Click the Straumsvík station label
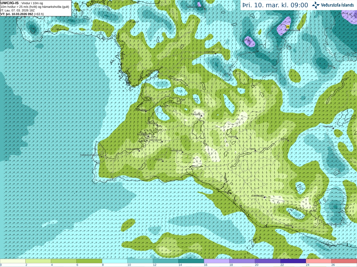This screenshot has width=357, height=267. [x=132, y=149]
